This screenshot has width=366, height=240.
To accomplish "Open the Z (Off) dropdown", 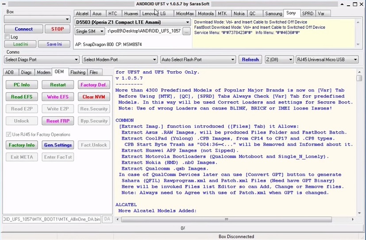I will coord(279,59).
